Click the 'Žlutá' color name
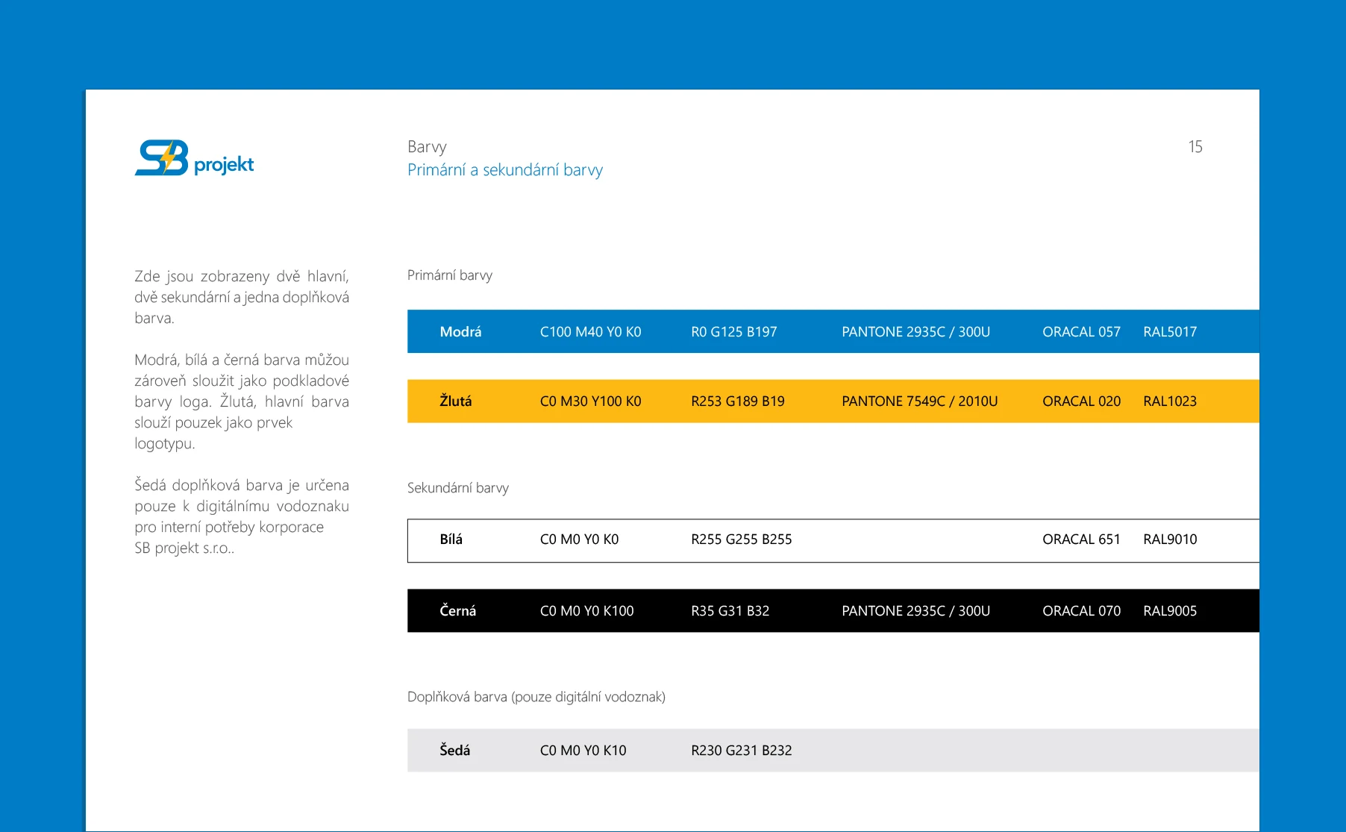 455,401
